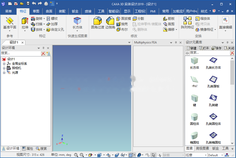Expand the 全局坐标系 tree node
The height and width of the screenshot is (158, 236).
[x=4, y=64]
